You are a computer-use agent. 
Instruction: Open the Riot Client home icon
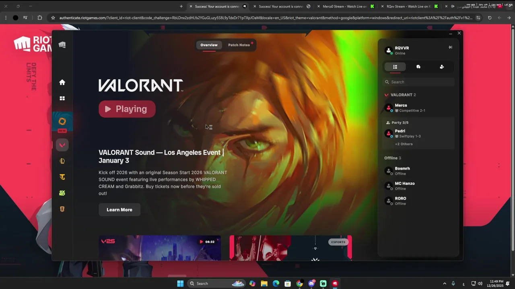pos(62,82)
